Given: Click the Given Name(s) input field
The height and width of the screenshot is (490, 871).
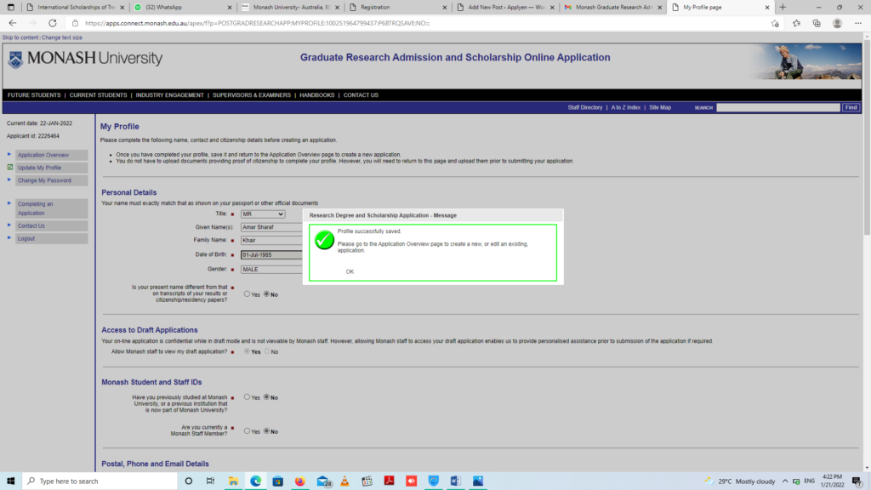Looking at the screenshot, I should tap(271, 227).
